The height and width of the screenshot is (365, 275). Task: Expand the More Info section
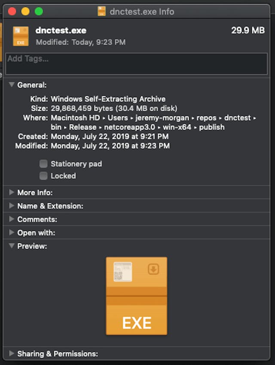(12, 192)
